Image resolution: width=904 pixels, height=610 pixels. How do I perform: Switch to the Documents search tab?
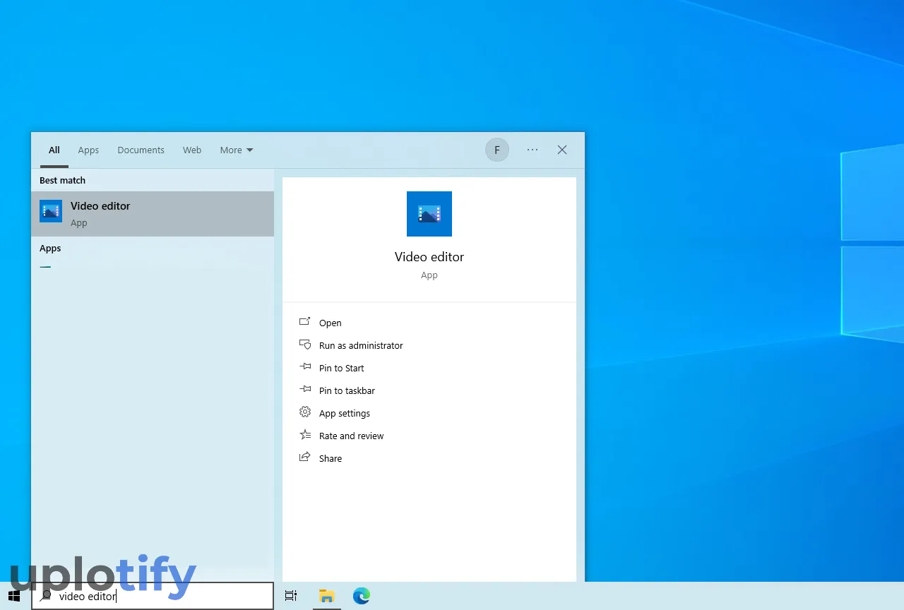141,150
